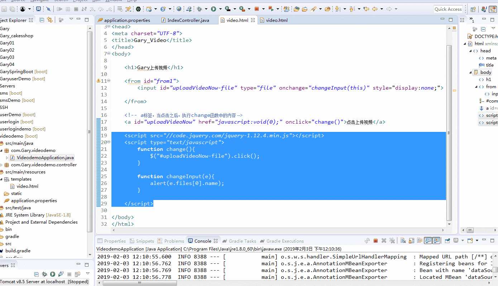Toggle show console when standard error changes

[436, 241]
